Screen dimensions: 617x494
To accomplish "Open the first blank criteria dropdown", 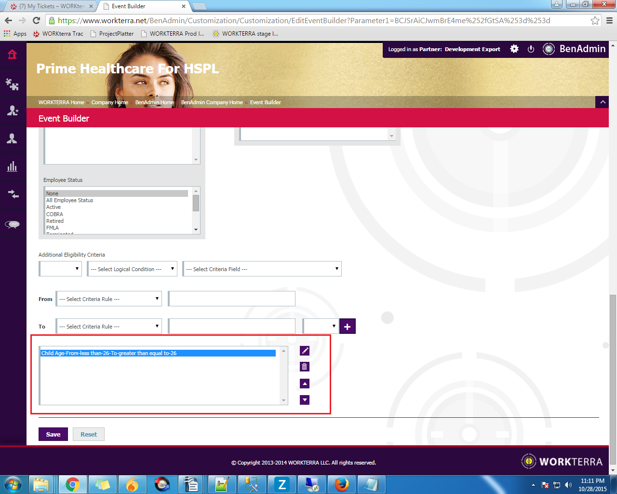I will click(61, 269).
